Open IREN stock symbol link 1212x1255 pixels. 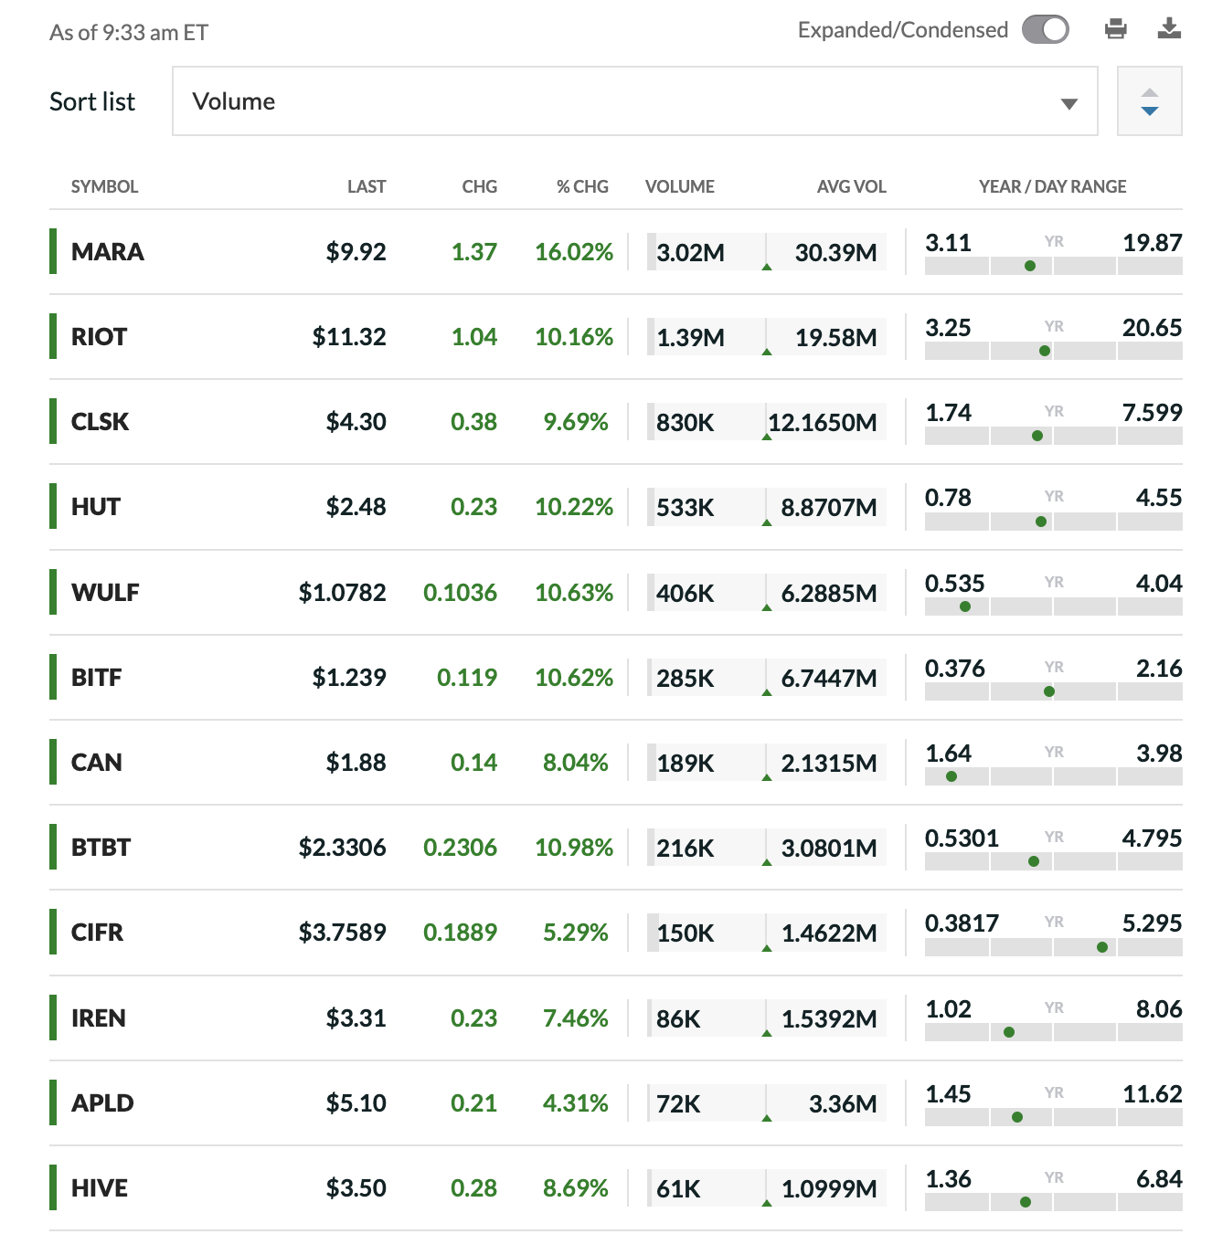tap(99, 1018)
